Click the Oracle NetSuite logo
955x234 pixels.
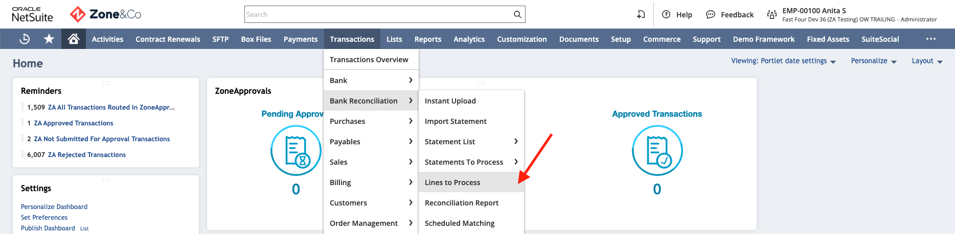[x=32, y=14]
